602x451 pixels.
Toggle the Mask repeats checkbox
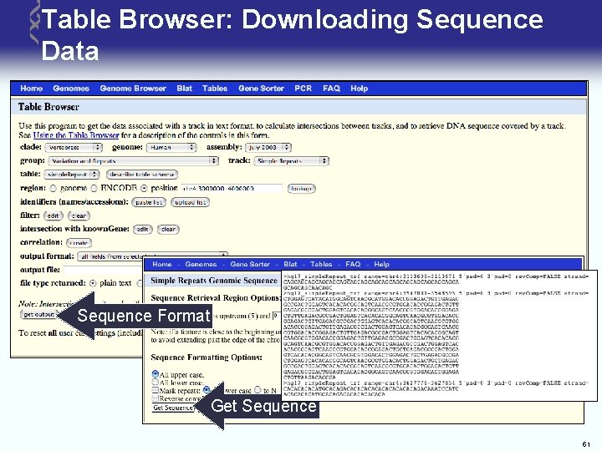tap(156, 390)
